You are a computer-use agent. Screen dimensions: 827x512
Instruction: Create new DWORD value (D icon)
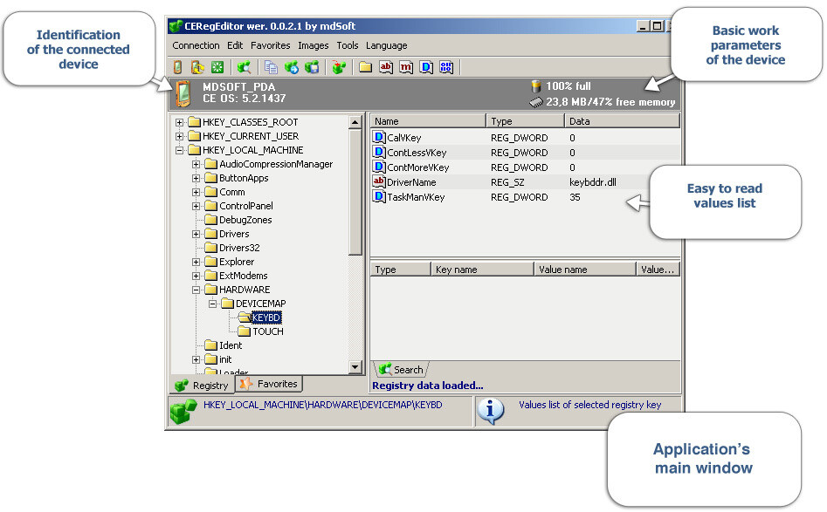(426, 67)
